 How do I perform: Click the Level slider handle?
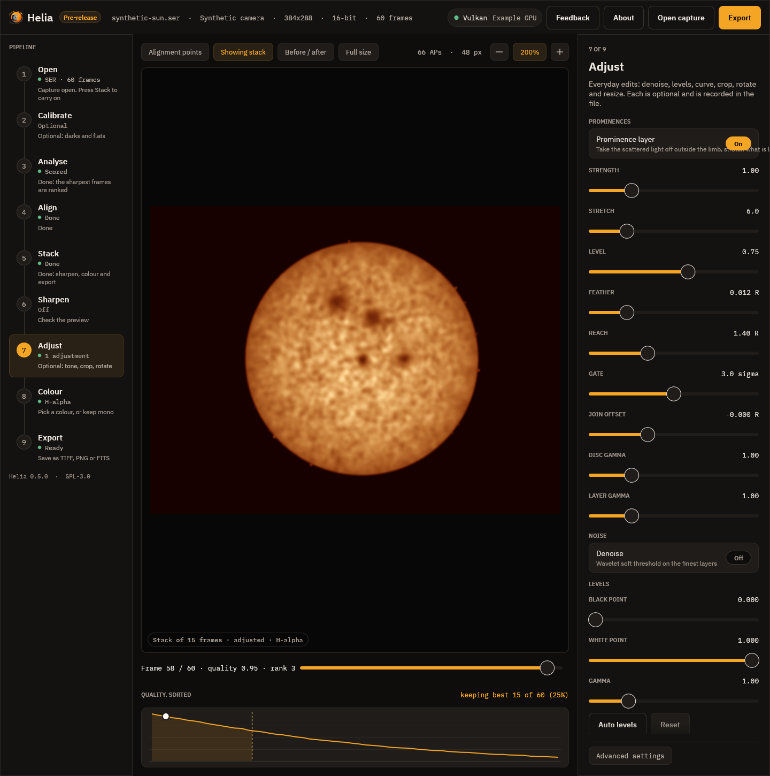688,272
